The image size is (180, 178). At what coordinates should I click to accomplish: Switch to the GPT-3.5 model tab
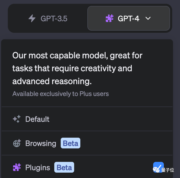[x=48, y=18]
